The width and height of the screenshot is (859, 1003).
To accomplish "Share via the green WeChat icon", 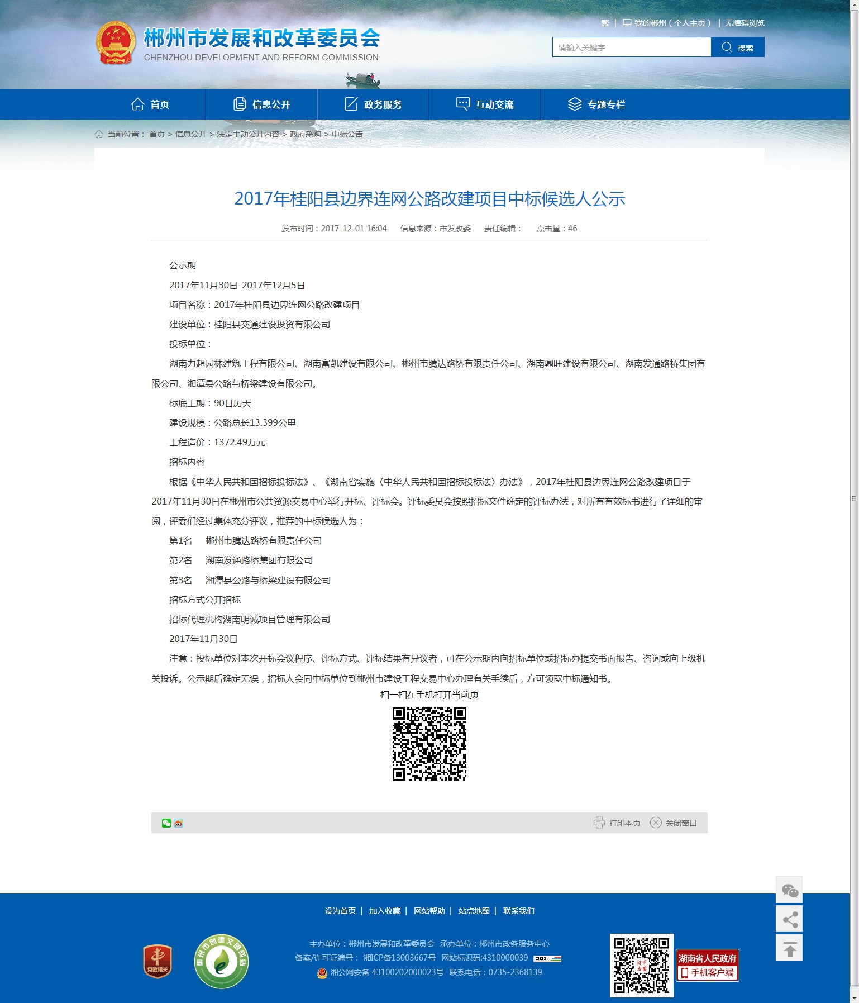I will pyautogui.click(x=166, y=823).
